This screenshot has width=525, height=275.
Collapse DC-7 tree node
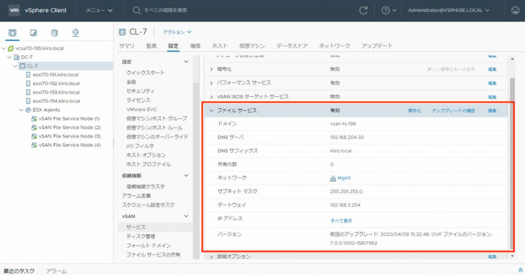[9, 57]
